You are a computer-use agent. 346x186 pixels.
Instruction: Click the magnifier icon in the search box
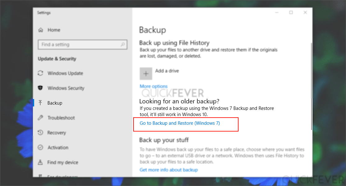(123, 45)
